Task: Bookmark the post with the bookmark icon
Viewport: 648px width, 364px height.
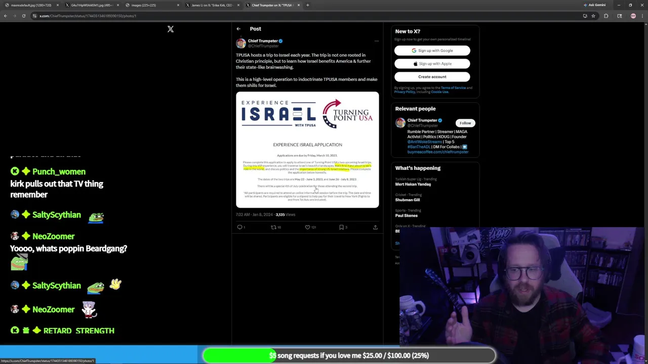Action: point(341,227)
